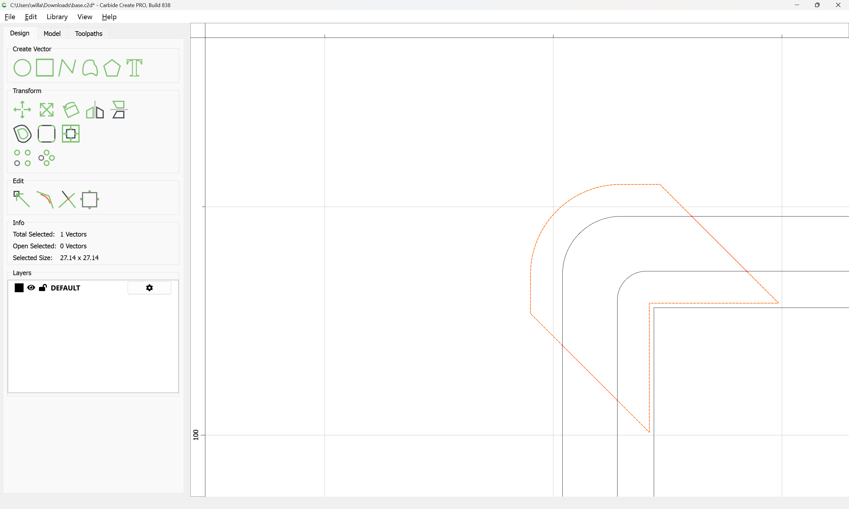Select the Circle vector tool

pyautogui.click(x=22, y=67)
